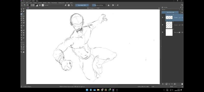This screenshot has width=204, height=92.
Task: Reload the original brush preset
Action: (x=72, y=5)
